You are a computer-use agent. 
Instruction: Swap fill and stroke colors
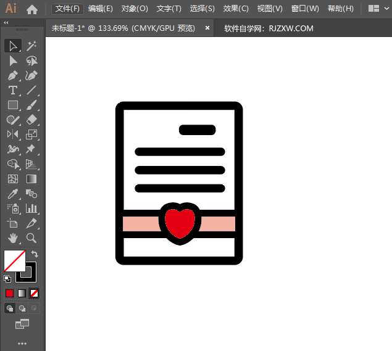(x=35, y=254)
